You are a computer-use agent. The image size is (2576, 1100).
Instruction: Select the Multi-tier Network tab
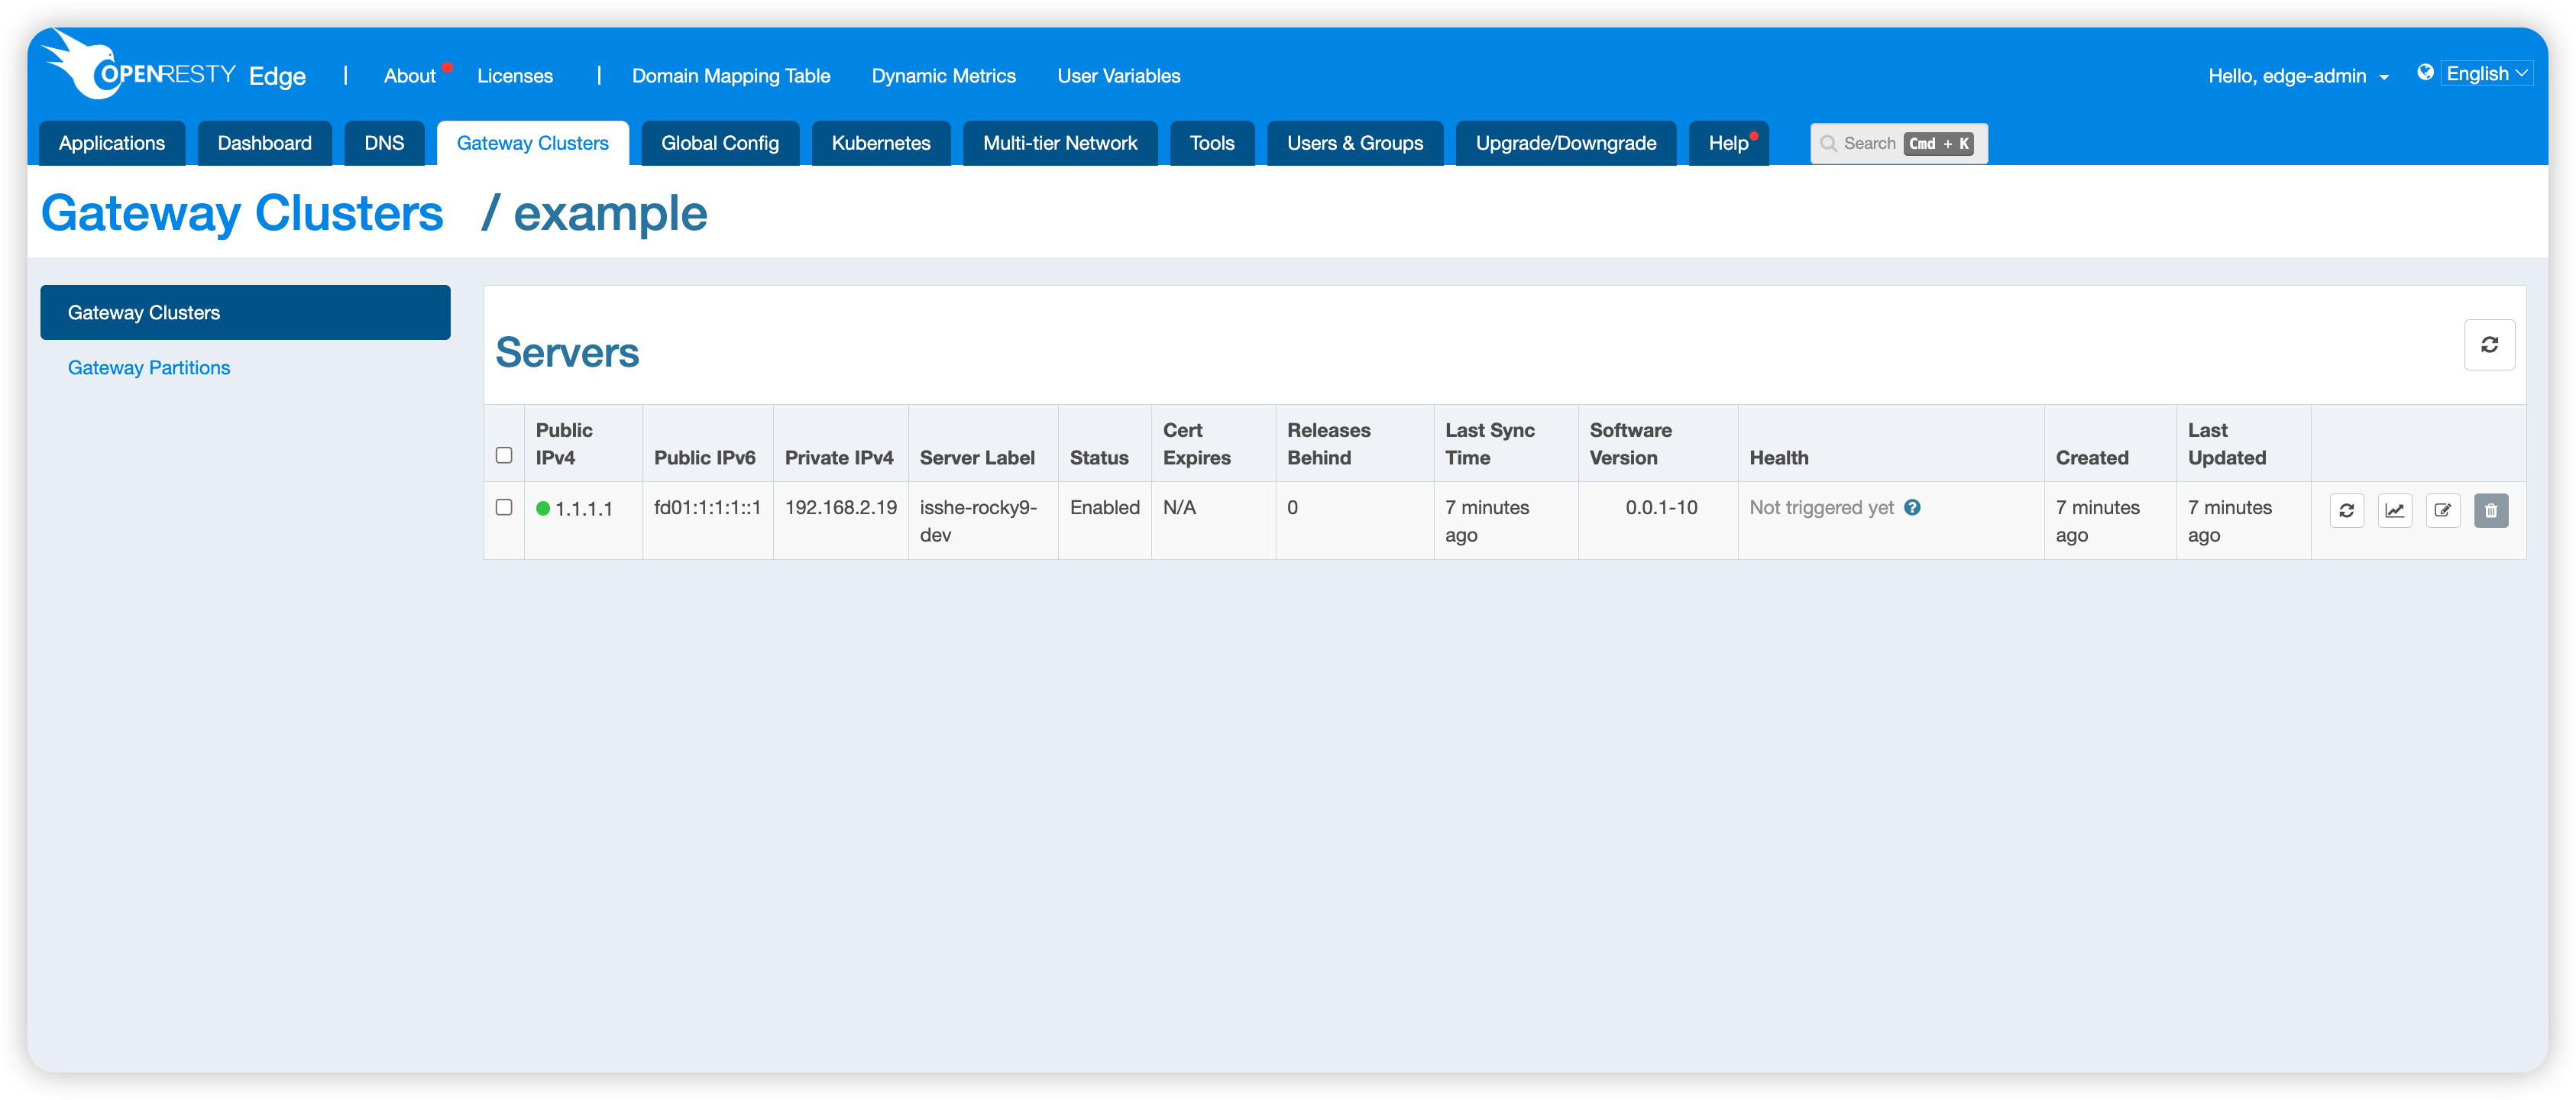[x=1059, y=143]
